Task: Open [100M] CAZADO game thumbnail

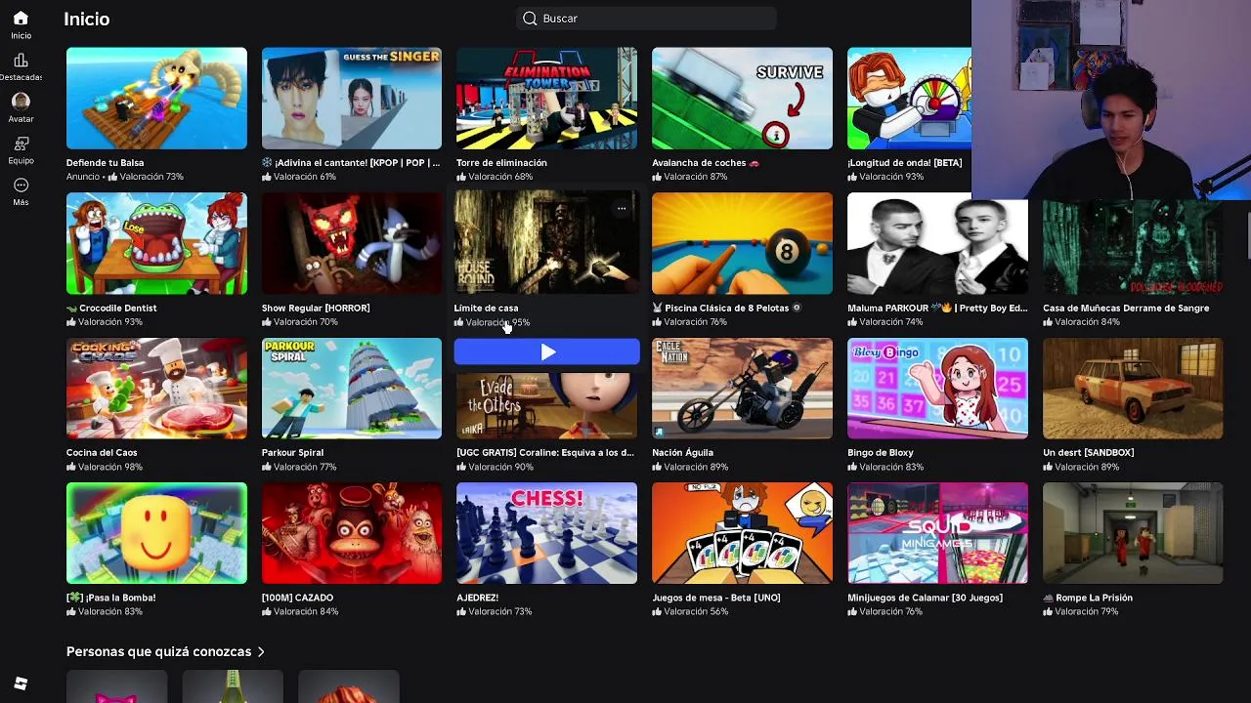Action: pyautogui.click(x=352, y=533)
